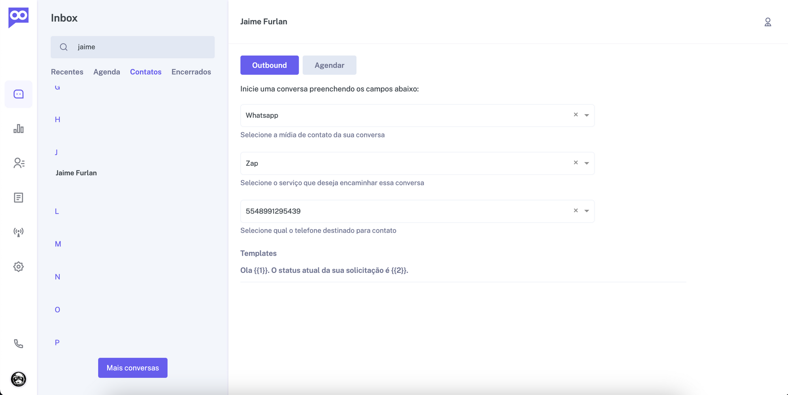Clear the selected phone number 5548991295439
Screen dimensions: 788x395
pyautogui.click(x=576, y=211)
